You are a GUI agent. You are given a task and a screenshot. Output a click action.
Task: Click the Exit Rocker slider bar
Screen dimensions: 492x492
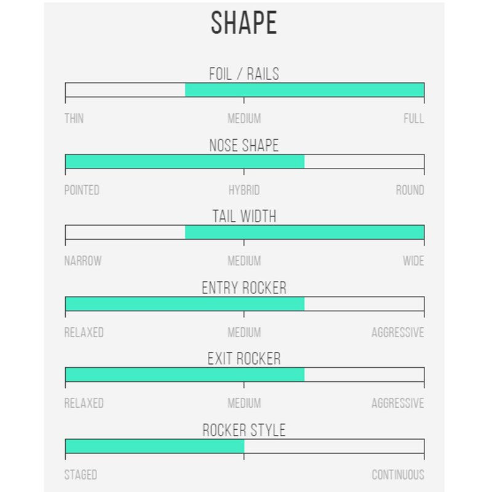pyautogui.click(x=244, y=375)
